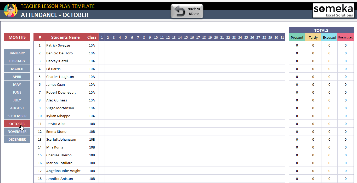Select the Students Name column header
This screenshot has width=357, height=183.
pos(65,37)
